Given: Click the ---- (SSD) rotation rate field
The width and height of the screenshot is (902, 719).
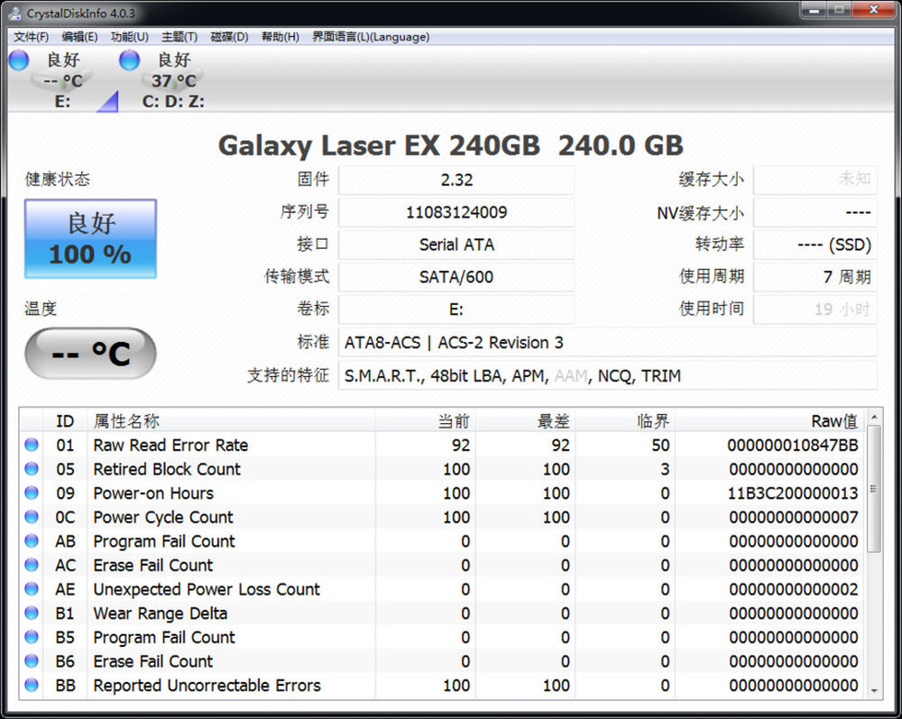Looking at the screenshot, I should click(815, 245).
